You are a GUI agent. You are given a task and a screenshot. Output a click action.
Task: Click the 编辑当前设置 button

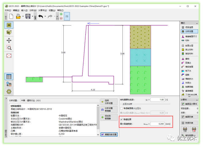(109, 134)
